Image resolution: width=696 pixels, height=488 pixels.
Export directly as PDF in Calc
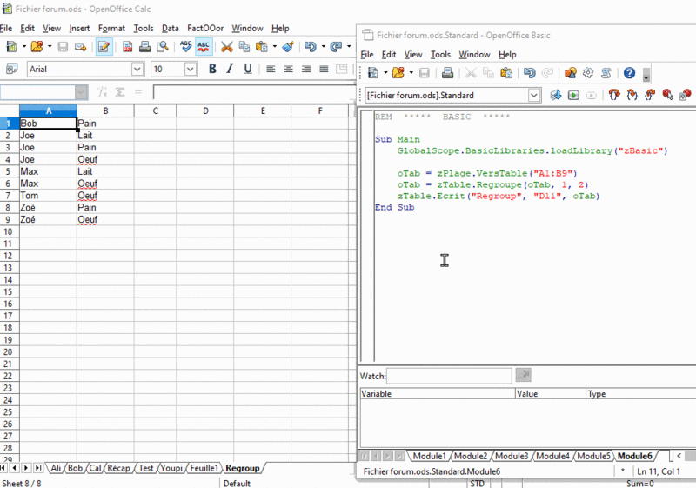127,47
